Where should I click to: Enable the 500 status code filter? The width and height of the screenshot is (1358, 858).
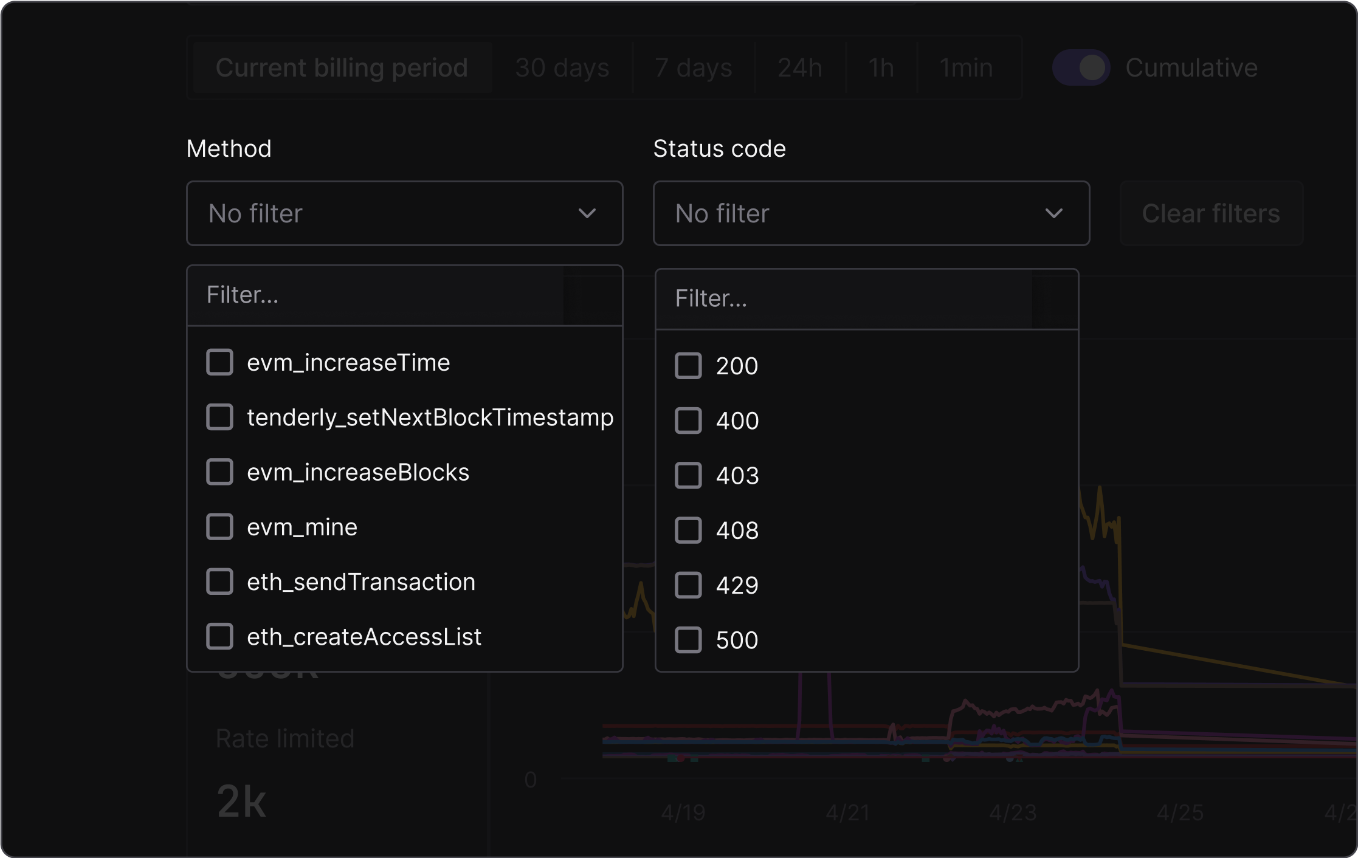(688, 639)
